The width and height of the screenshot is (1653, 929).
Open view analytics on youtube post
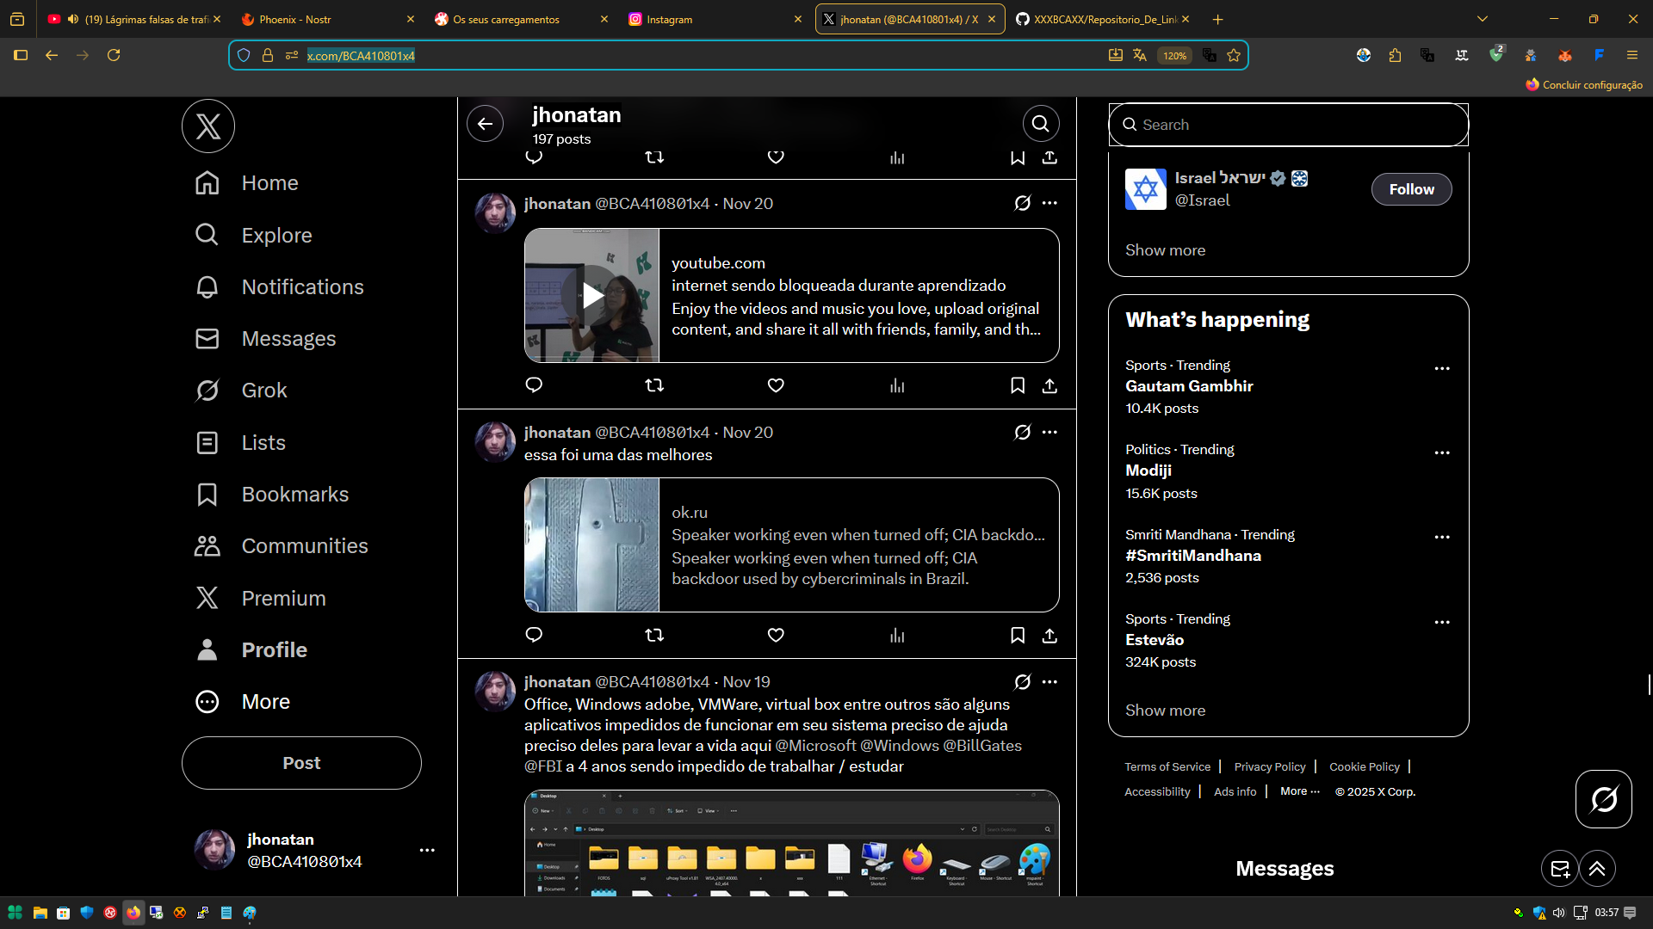point(897,385)
